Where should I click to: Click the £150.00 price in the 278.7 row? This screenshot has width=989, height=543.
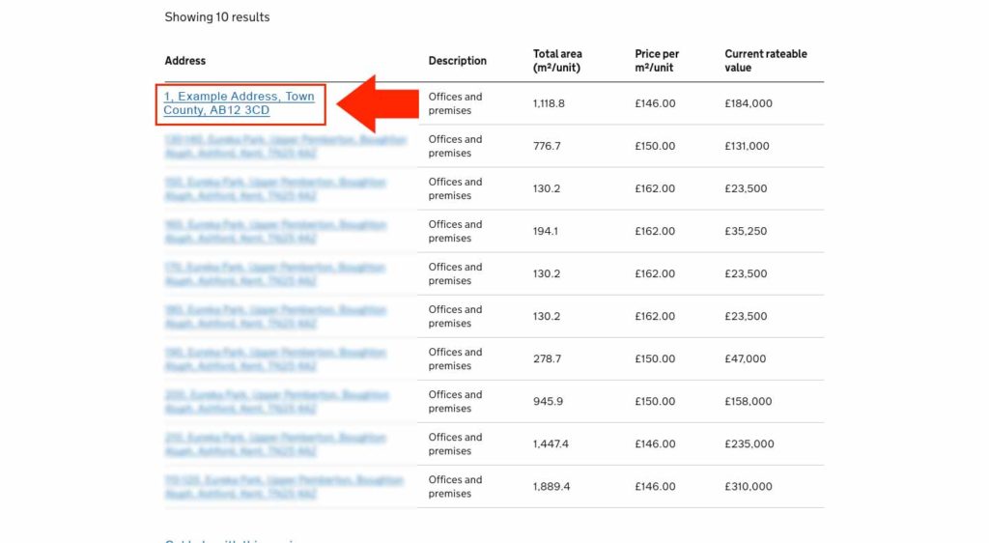[655, 358]
